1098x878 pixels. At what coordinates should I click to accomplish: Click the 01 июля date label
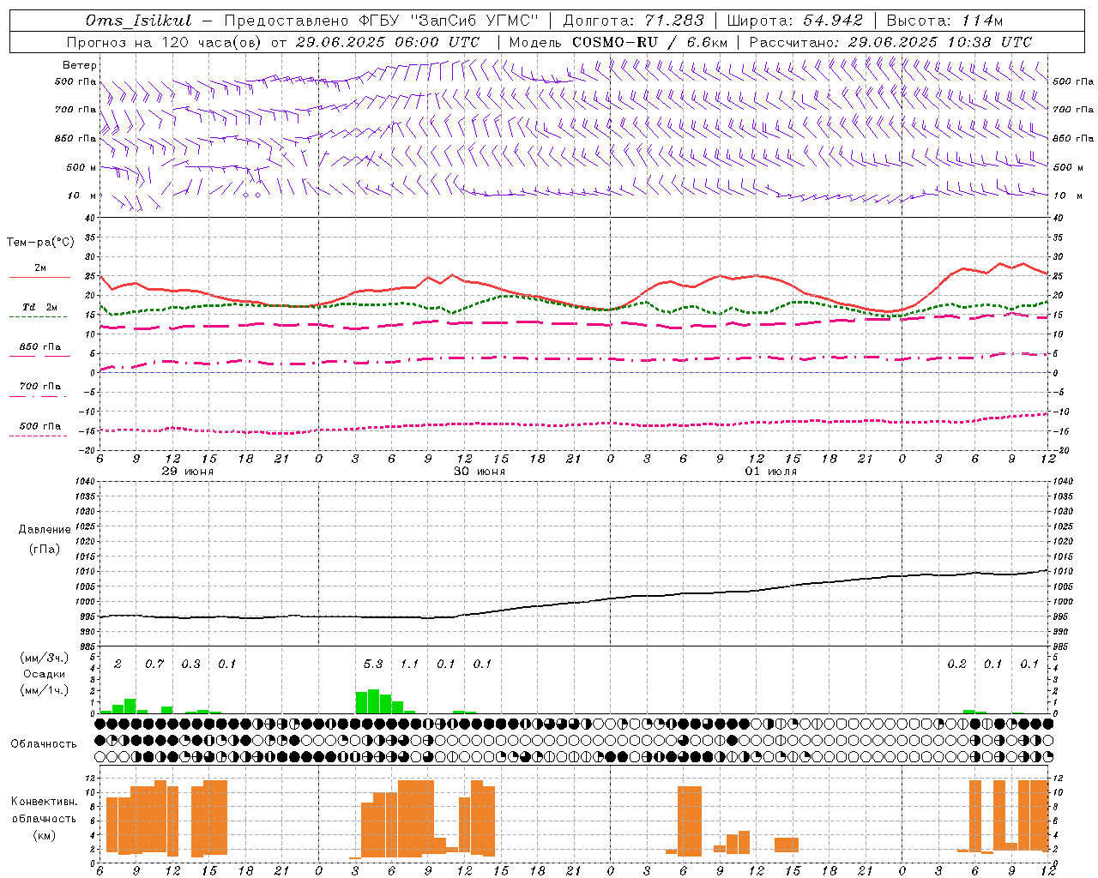pyautogui.click(x=771, y=472)
